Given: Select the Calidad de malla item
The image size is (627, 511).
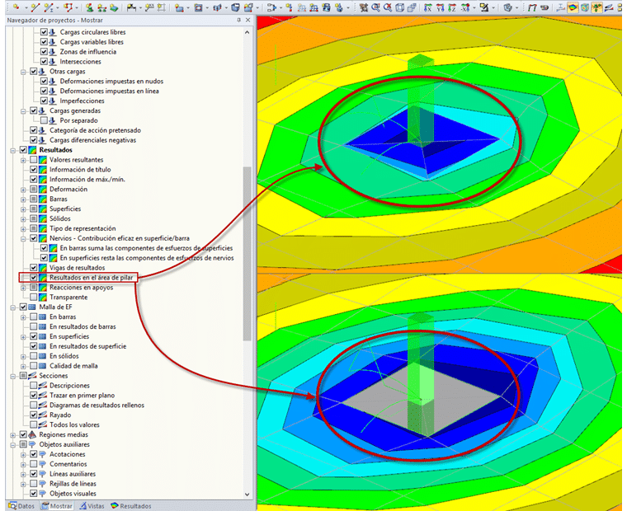Looking at the screenshot, I should tap(73, 366).
